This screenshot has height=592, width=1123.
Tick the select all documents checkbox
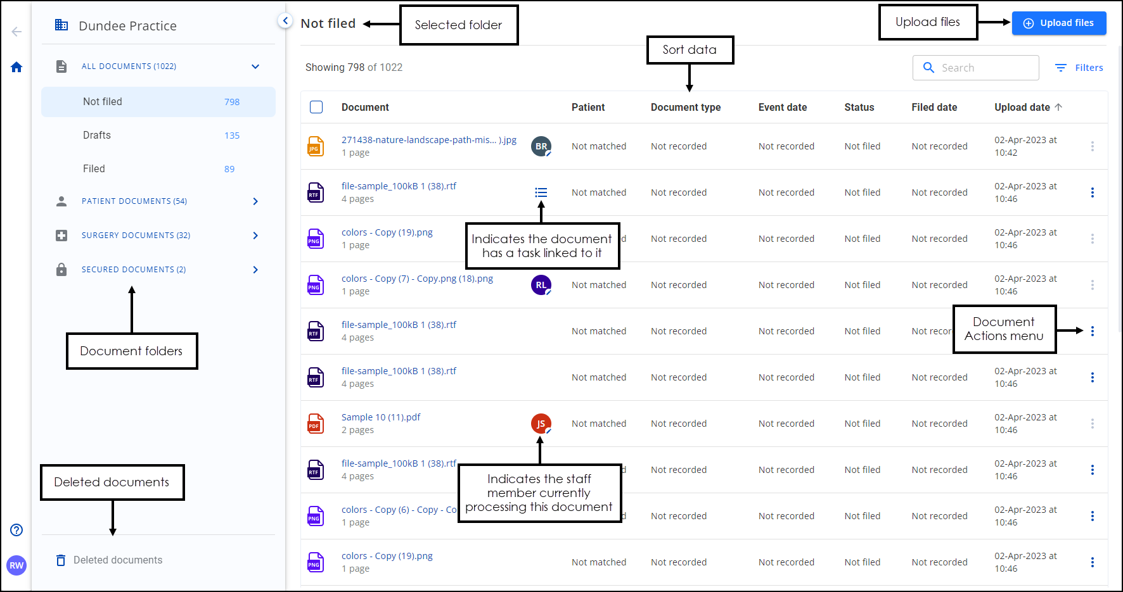(316, 107)
